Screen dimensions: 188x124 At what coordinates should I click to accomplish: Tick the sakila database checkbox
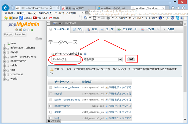[50, 112]
